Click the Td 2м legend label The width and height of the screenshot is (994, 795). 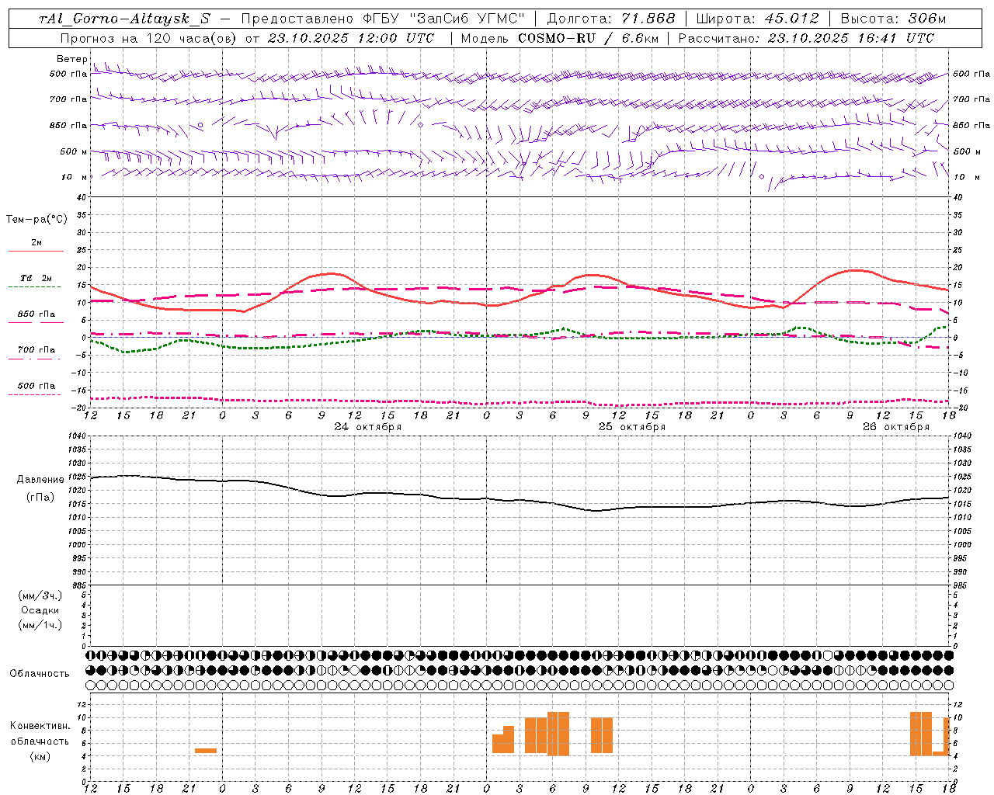click(x=36, y=278)
